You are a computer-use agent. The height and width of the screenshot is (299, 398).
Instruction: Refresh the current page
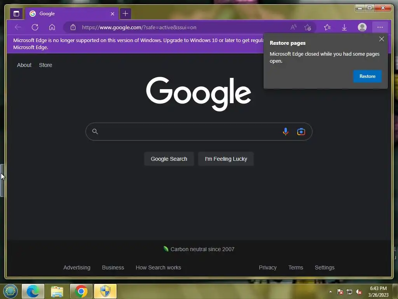tap(35, 27)
